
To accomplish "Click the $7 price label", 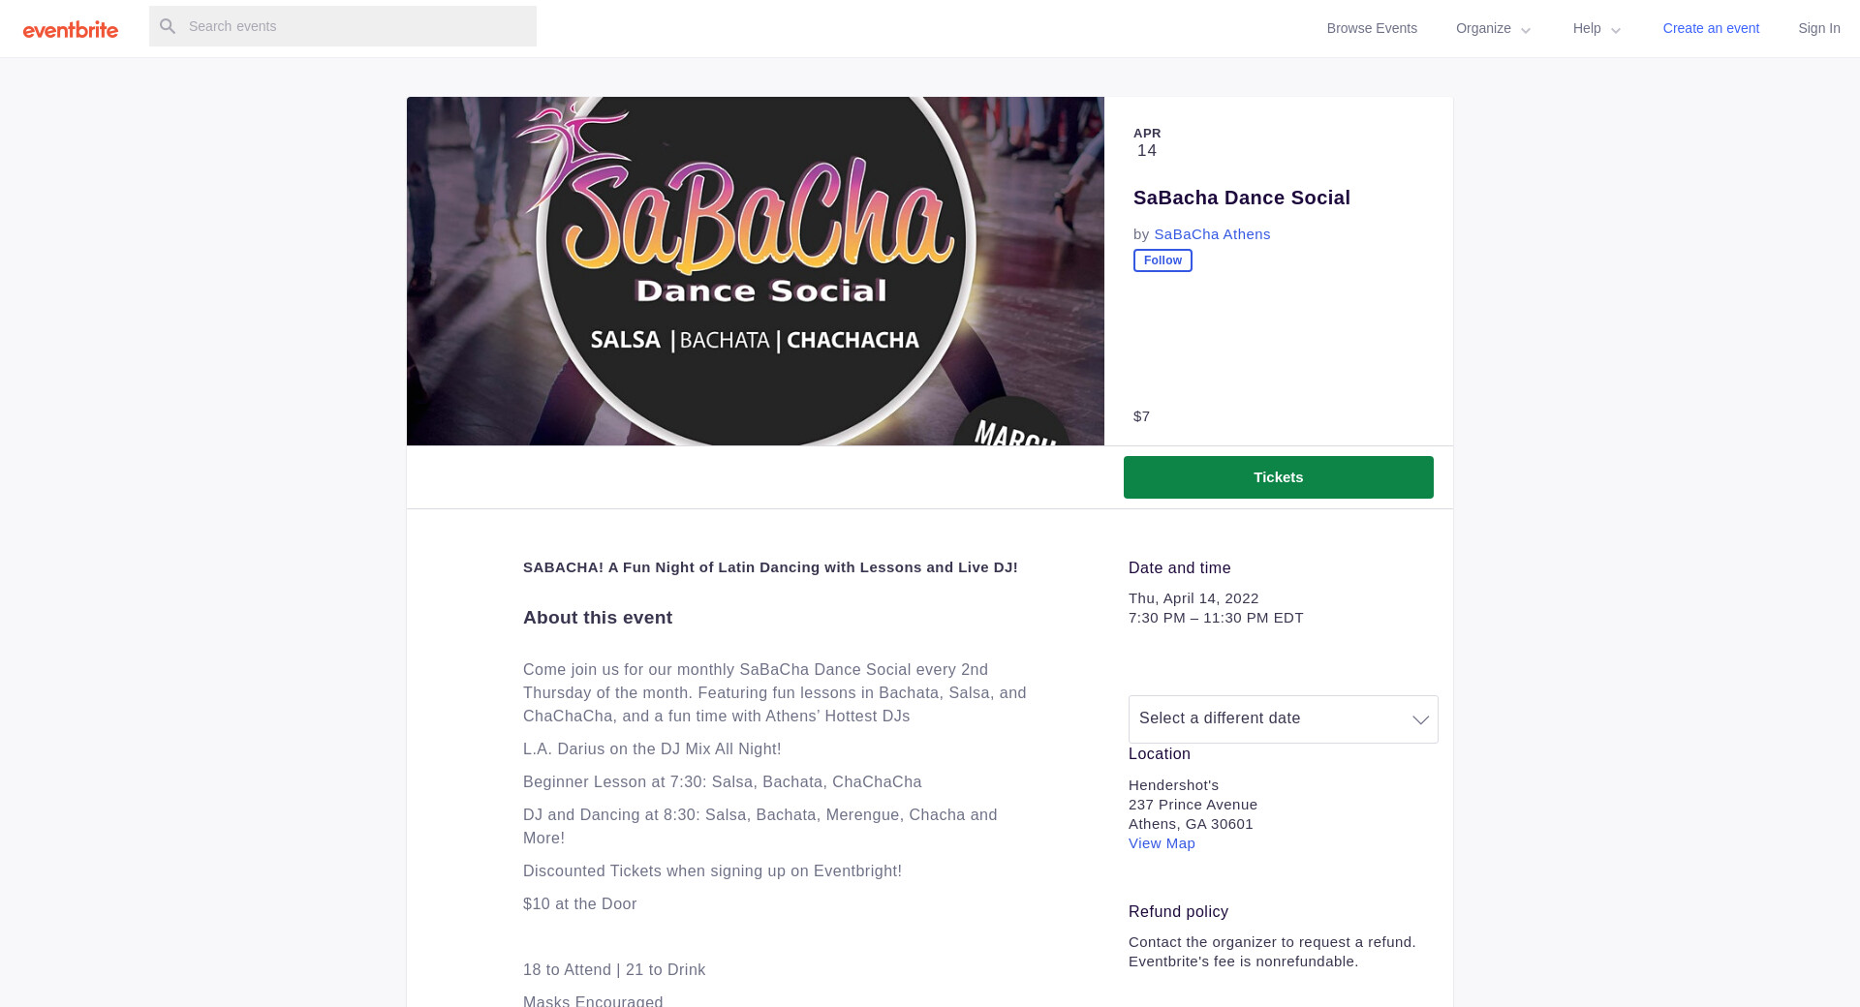I will pyautogui.click(x=1141, y=416).
